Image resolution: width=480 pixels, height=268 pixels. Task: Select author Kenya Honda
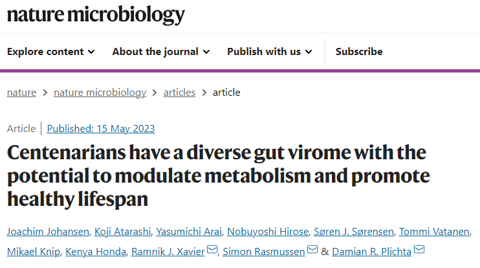click(84, 250)
